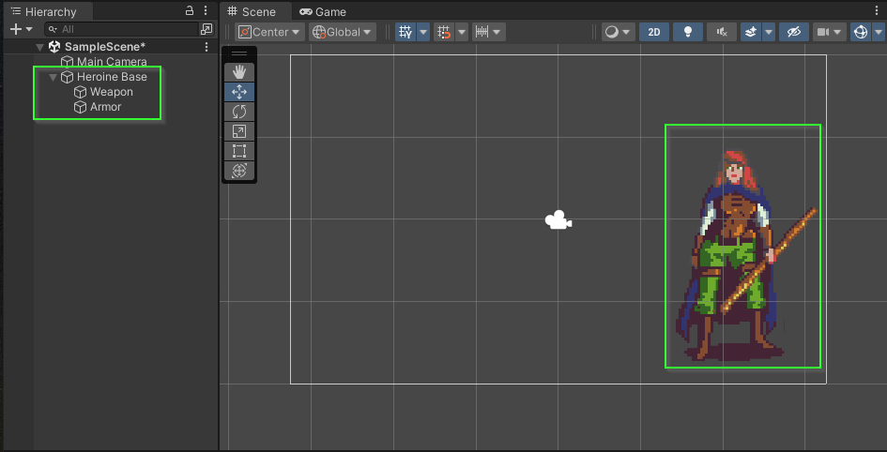Select the Transform tool
This screenshot has height=452, width=887.
coord(239,171)
